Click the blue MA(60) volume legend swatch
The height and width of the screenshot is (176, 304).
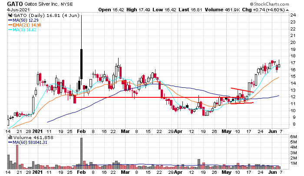(10, 143)
